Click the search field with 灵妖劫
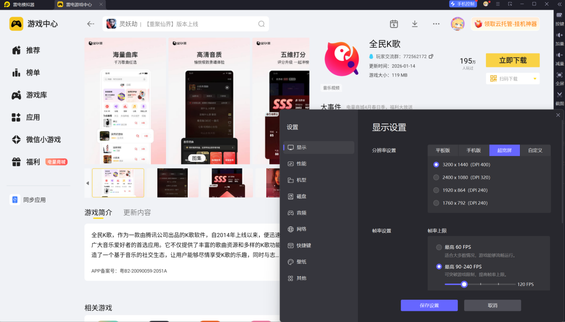 pos(186,24)
